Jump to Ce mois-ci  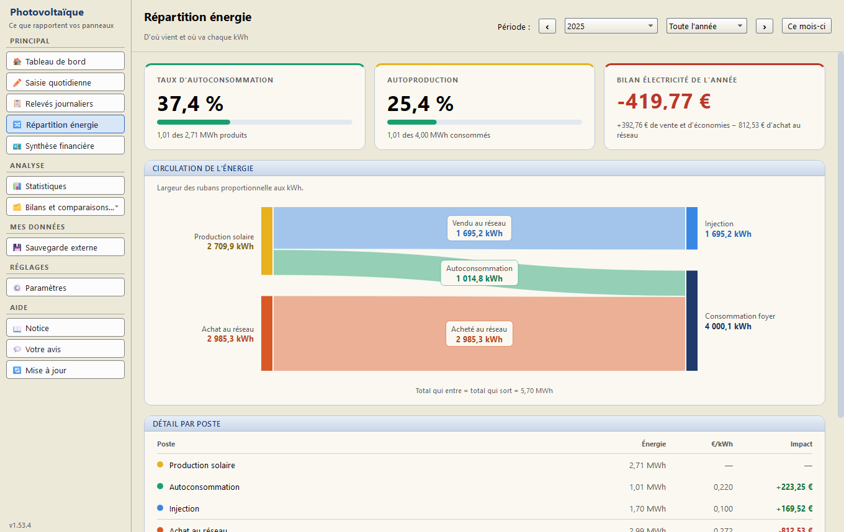(x=807, y=26)
